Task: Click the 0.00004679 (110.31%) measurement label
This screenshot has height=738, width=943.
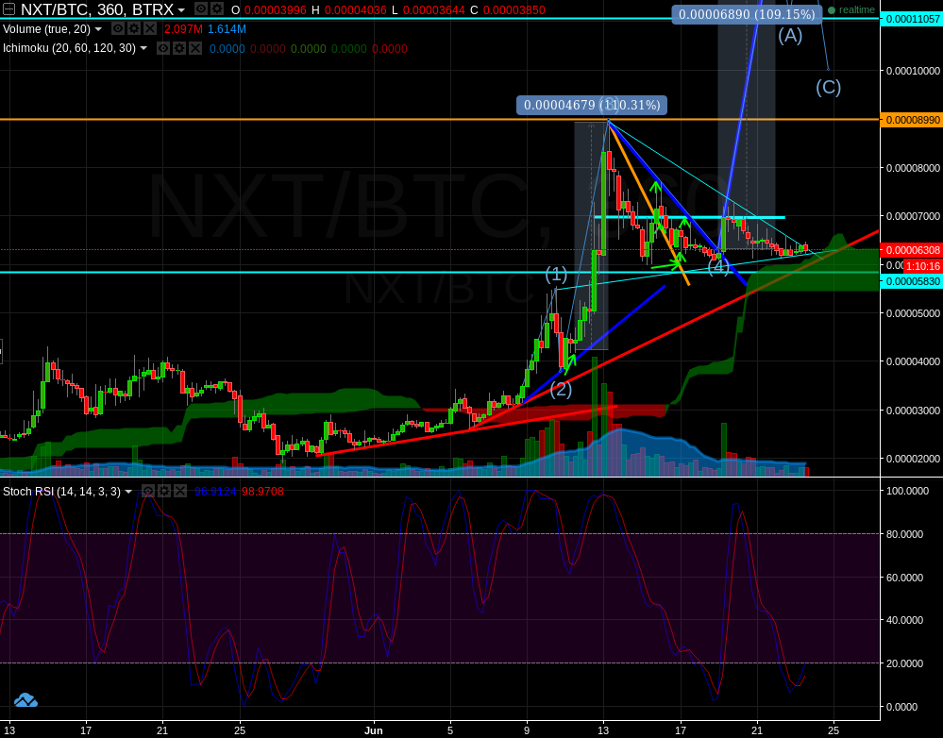Action: 593,106
